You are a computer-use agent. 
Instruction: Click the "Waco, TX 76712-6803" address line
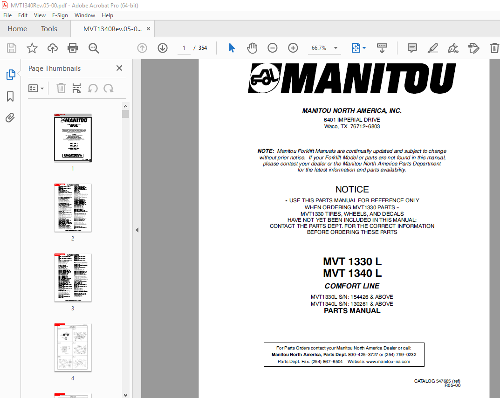(352, 126)
